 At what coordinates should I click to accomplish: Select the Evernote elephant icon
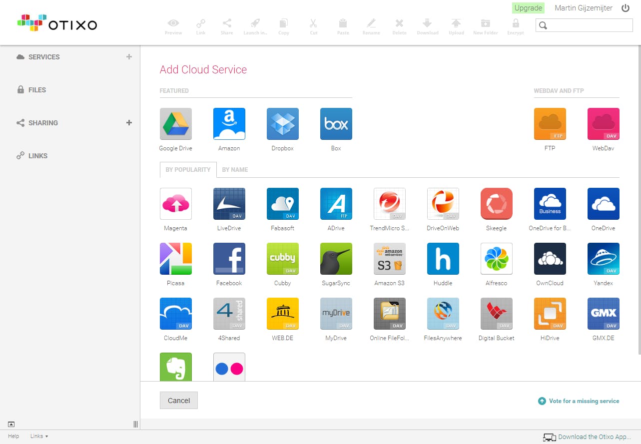point(175,367)
